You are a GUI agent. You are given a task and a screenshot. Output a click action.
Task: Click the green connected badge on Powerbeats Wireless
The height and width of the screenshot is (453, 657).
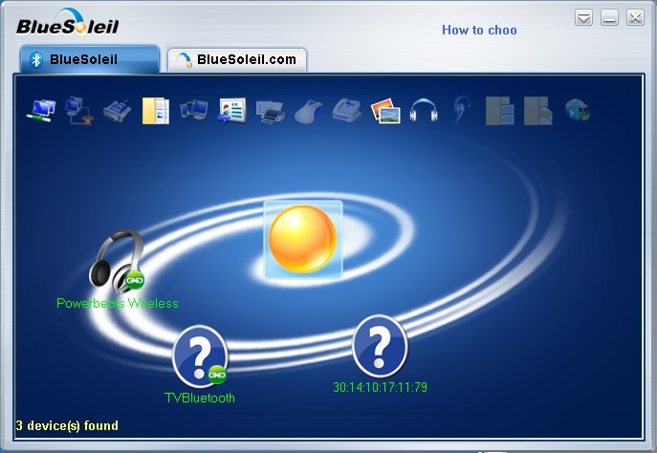(135, 280)
